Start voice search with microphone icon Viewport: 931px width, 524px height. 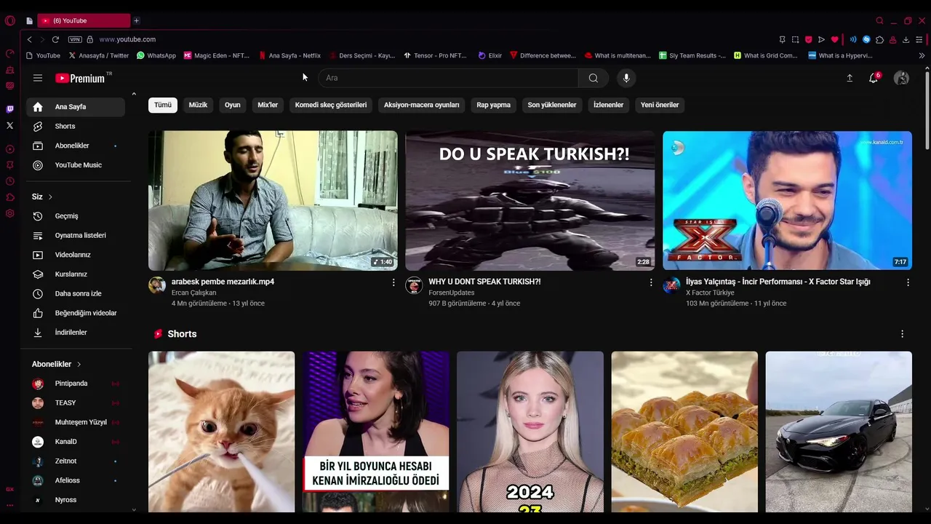tap(626, 78)
